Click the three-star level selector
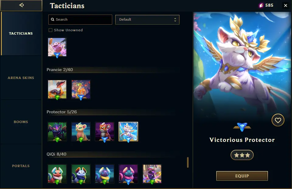 pos(242,155)
